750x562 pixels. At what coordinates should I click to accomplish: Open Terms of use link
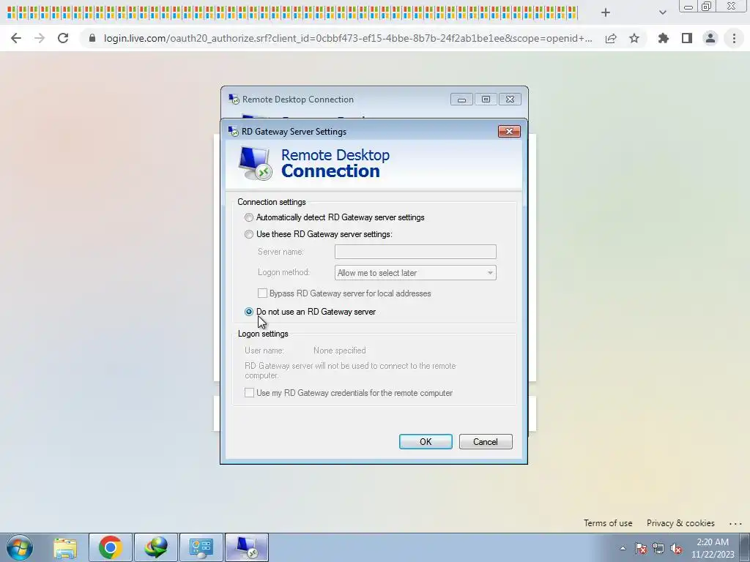[x=608, y=522]
